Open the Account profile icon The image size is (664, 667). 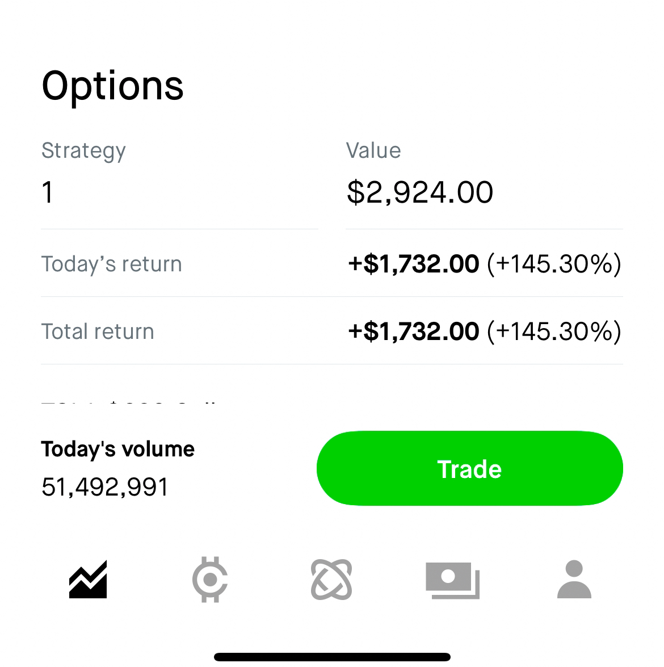[574, 580]
